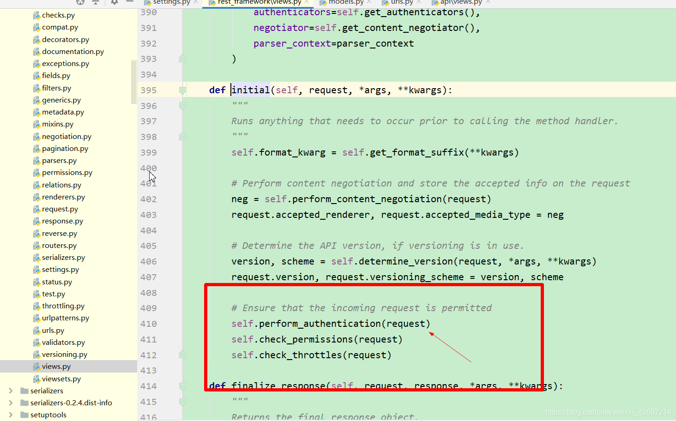Click the file icon beside fields.py
The image size is (676, 421).
pyautogui.click(x=36, y=76)
